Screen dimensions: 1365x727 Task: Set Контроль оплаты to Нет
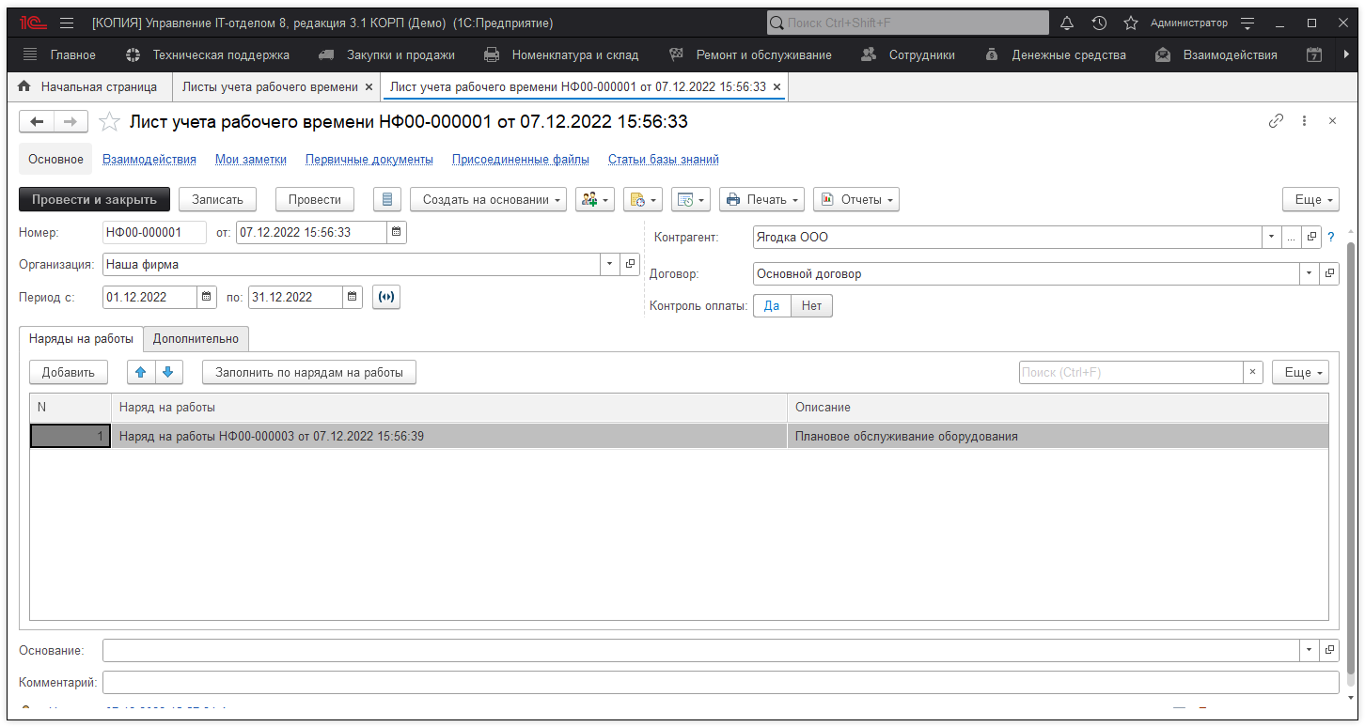point(811,305)
